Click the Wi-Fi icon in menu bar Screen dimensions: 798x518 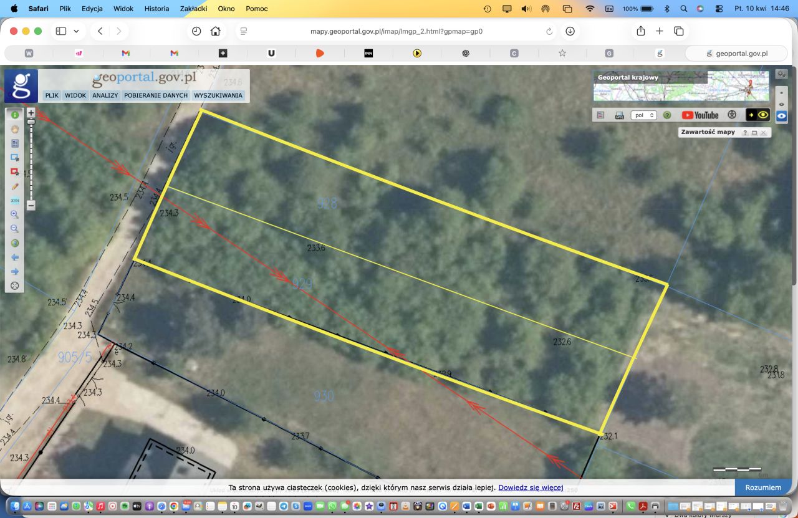coord(590,9)
